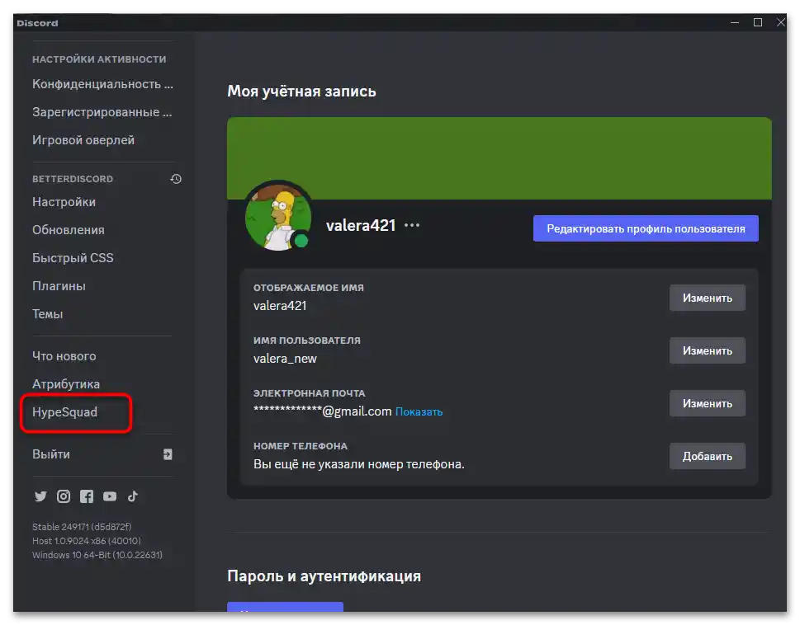Click Изменить next to отображаемое имя

tap(707, 298)
